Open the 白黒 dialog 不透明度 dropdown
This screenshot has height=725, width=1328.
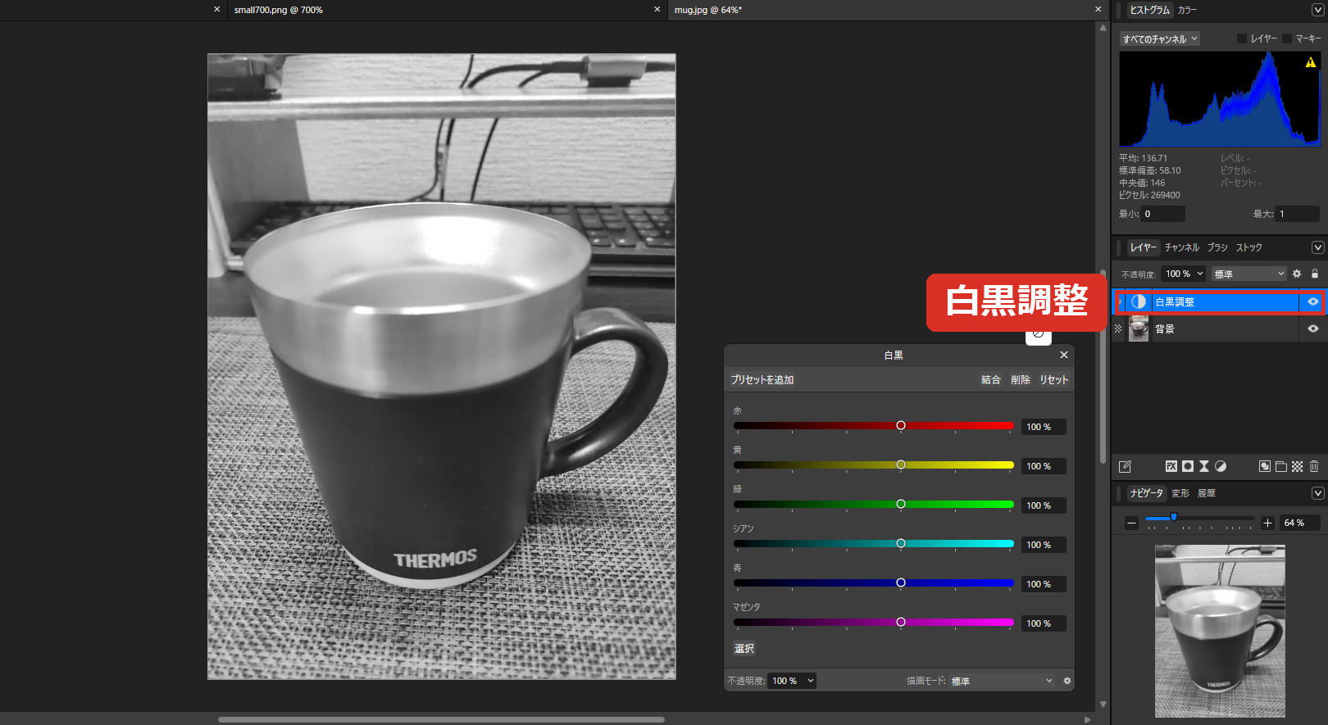(x=793, y=681)
